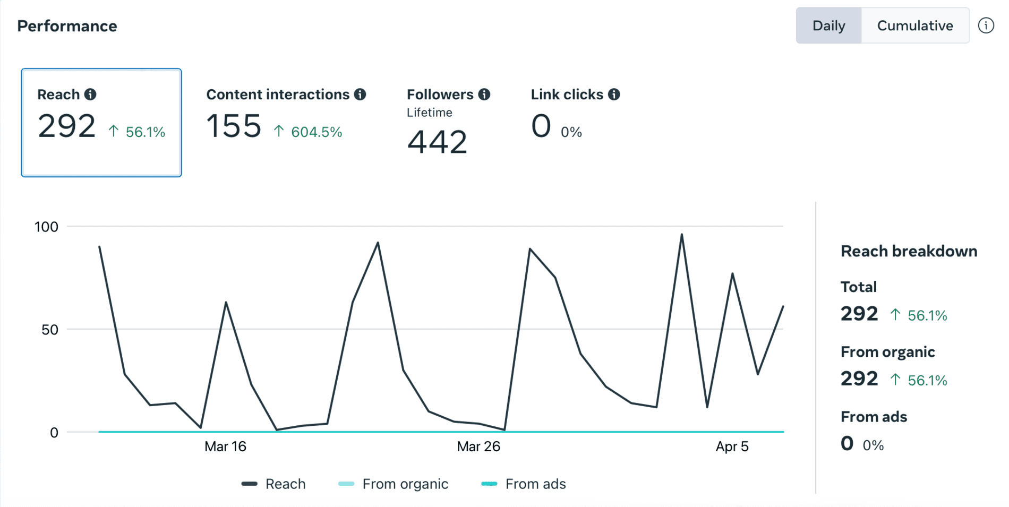Click the green upward arrow beside 56.1%

tap(113, 130)
